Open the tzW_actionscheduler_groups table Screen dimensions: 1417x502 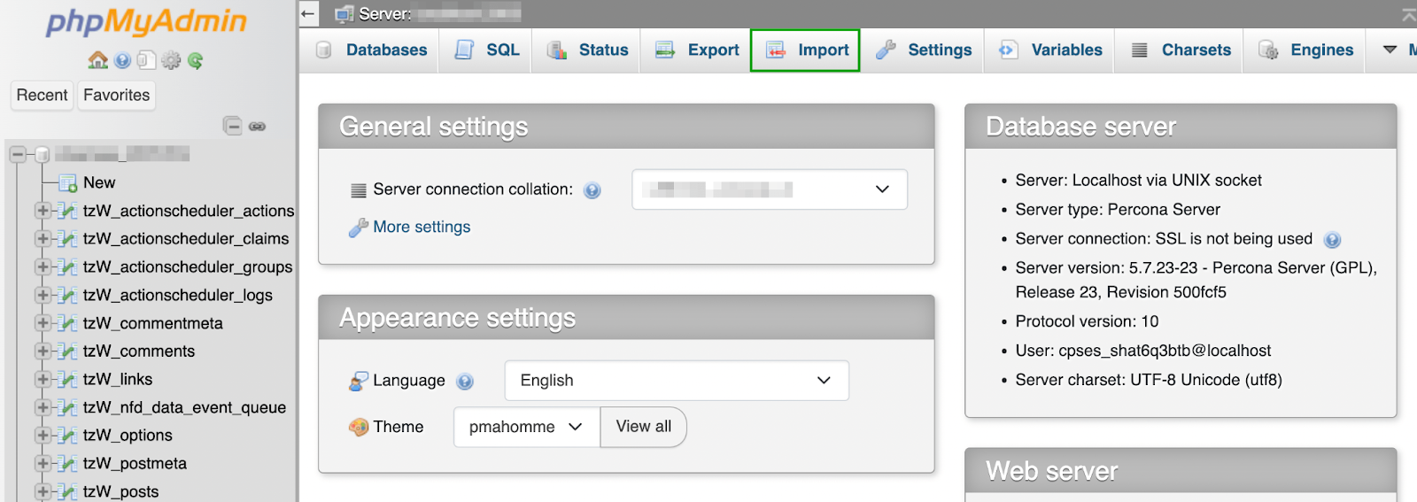188,266
